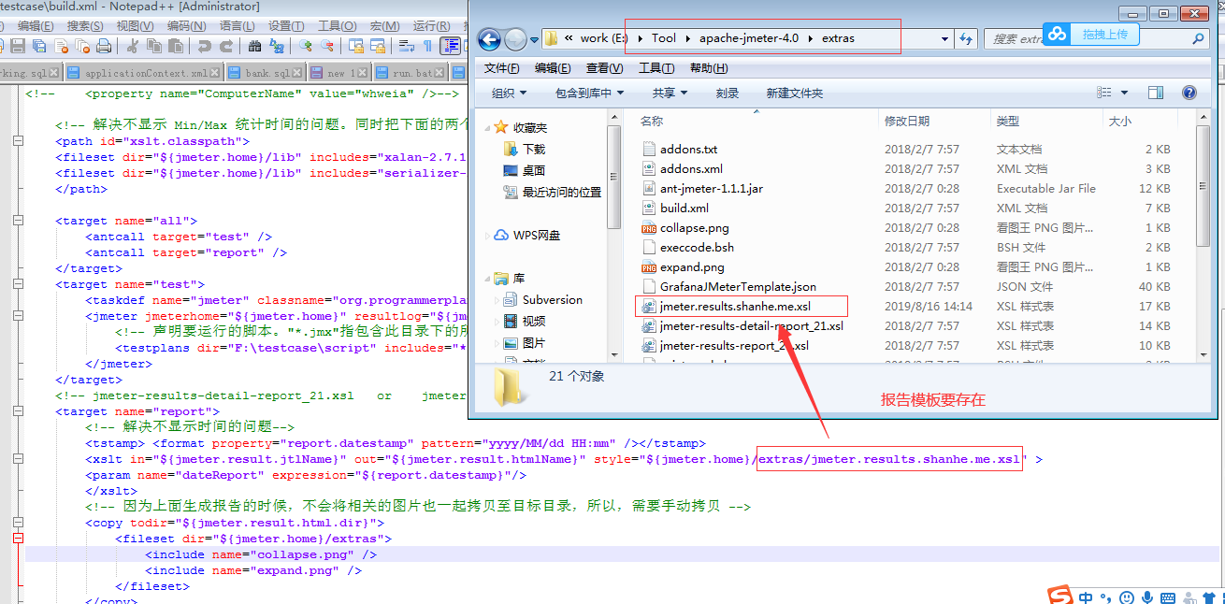Close the bank.sql tab
The width and height of the screenshot is (1225, 604).
(x=296, y=73)
